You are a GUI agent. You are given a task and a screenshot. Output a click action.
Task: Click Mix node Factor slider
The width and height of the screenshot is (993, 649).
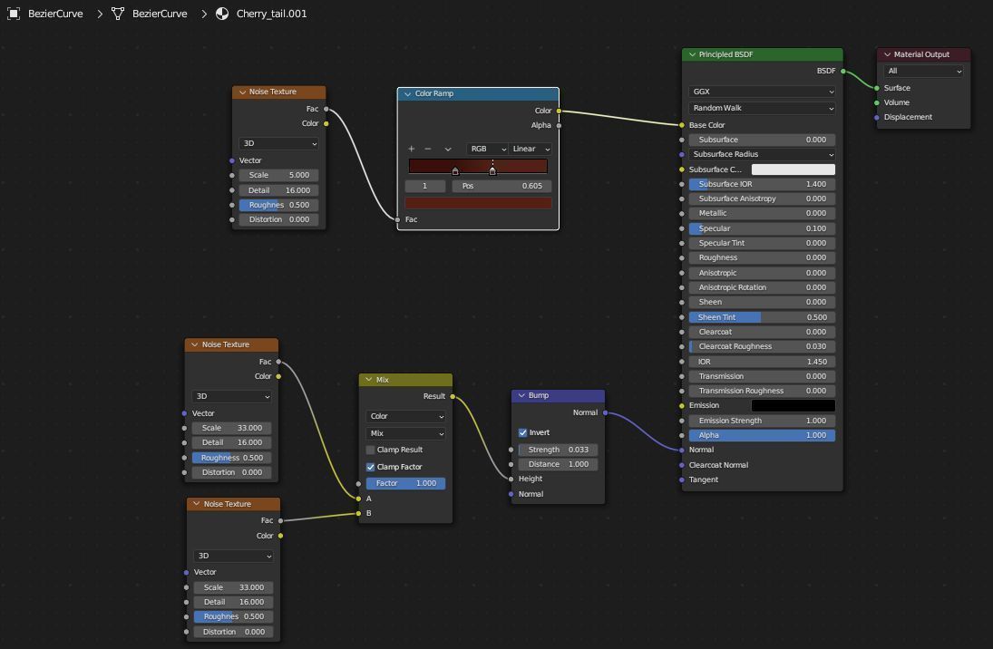[405, 484]
